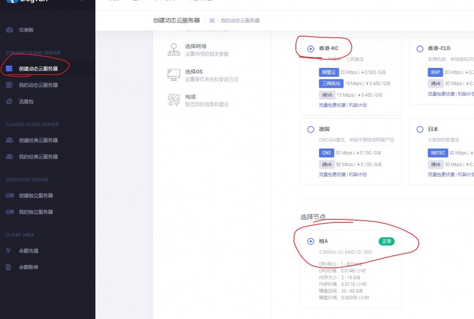The height and width of the screenshot is (319, 474).
Task: Click the dashboard gauge icon beside 仪表板
Action: 9,30
